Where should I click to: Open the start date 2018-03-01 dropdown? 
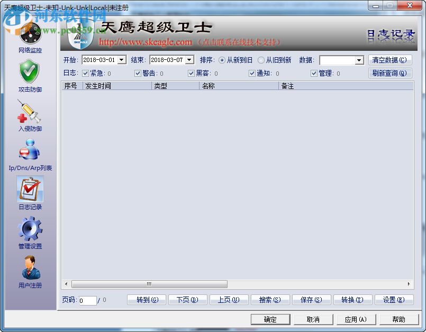pos(121,60)
